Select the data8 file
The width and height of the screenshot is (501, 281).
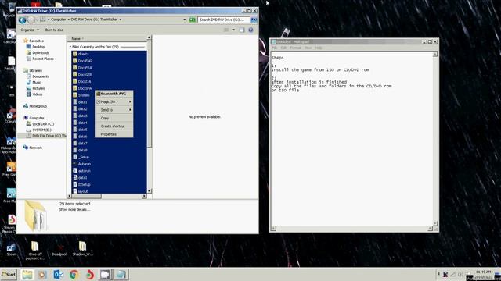coord(80,150)
